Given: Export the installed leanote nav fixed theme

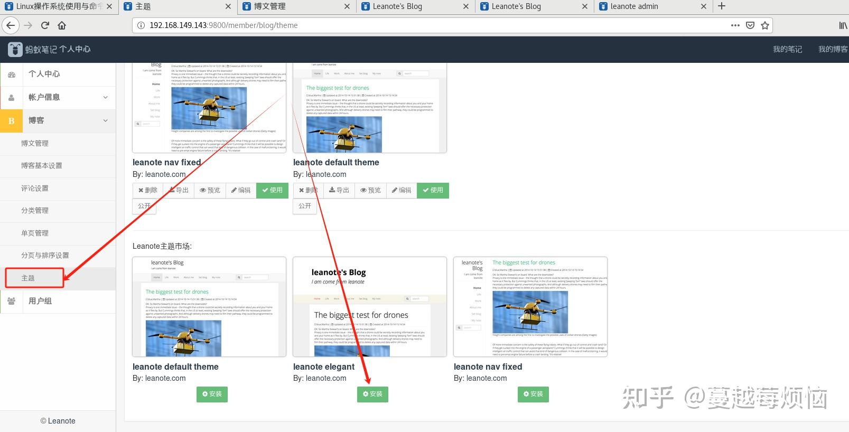Looking at the screenshot, I should click(179, 190).
